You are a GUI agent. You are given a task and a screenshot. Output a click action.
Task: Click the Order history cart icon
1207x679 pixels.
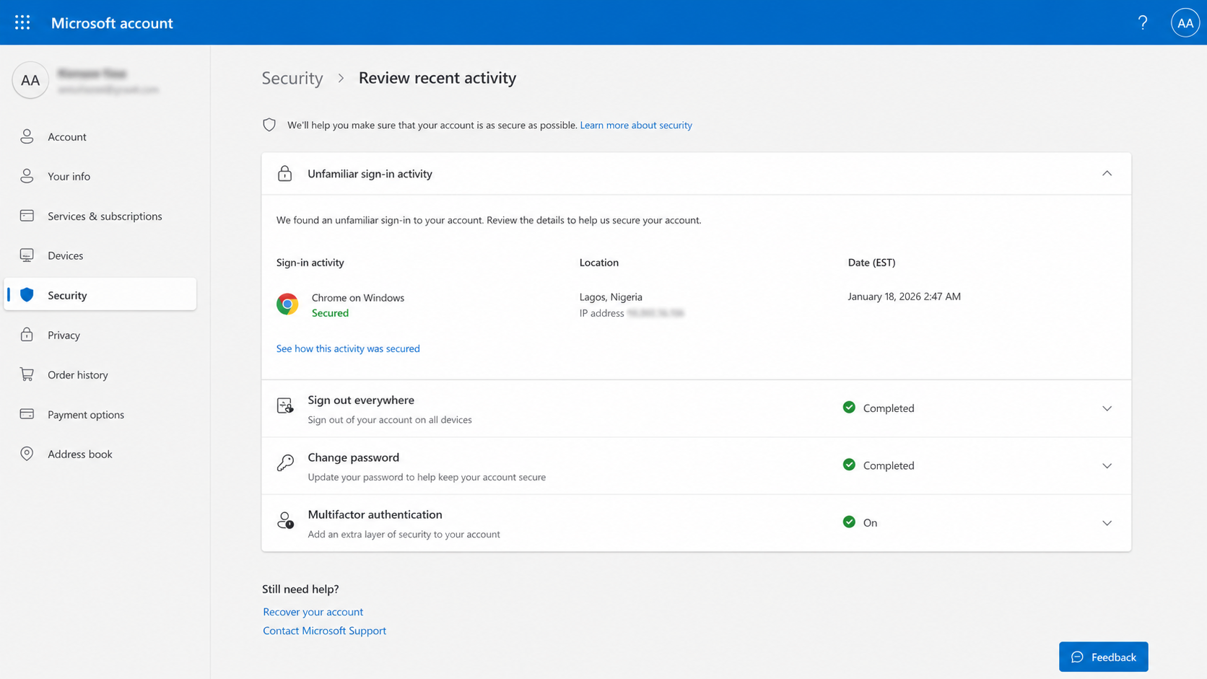(27, 374)
